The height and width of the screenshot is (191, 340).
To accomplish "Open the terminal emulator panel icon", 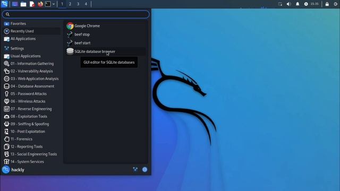I will pyautogui.click(x=48, y=4).
